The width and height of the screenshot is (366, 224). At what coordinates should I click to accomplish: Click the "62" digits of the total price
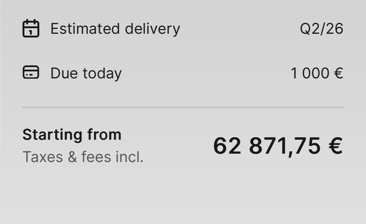tap(227, 146)
